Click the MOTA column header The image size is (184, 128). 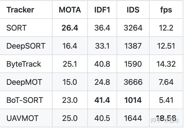(70, 10)
